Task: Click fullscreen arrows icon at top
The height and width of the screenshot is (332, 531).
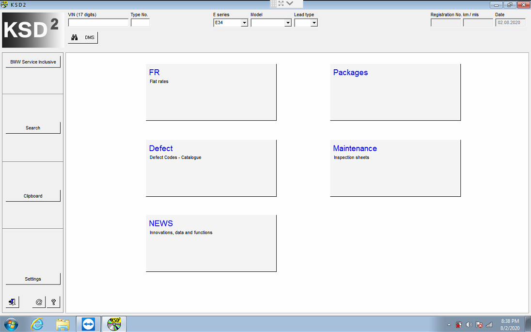Action: 281,3
